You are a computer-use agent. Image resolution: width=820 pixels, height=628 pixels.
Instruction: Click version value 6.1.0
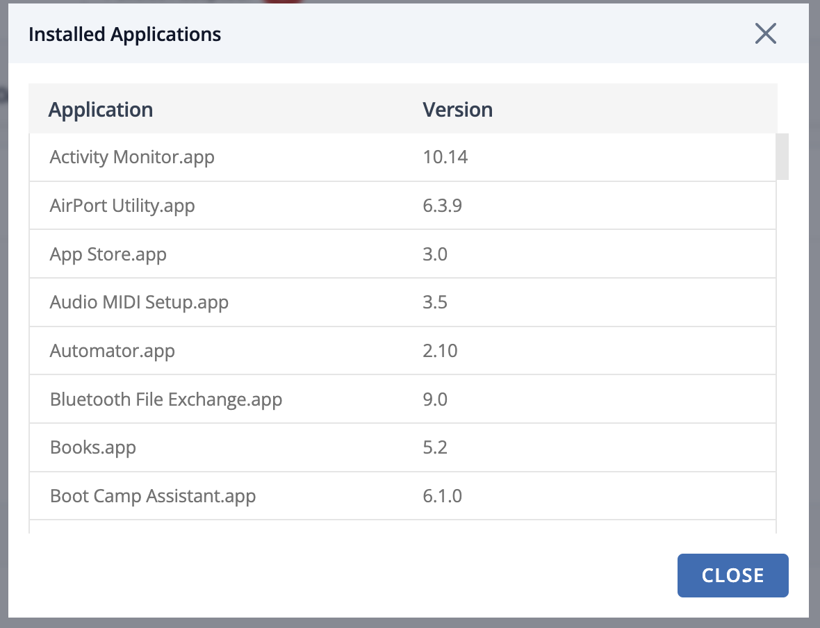443,496
